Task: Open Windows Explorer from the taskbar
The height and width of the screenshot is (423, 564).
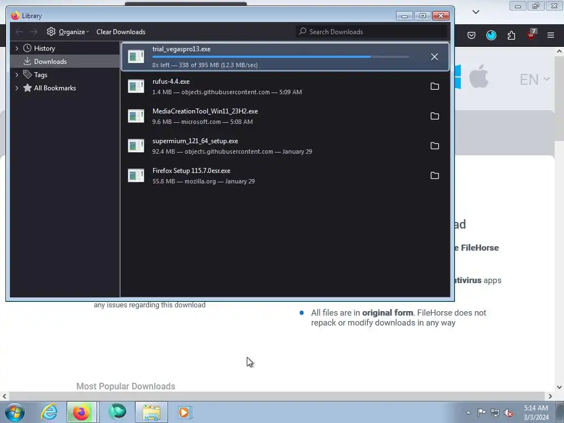Action: click(151, 412)
